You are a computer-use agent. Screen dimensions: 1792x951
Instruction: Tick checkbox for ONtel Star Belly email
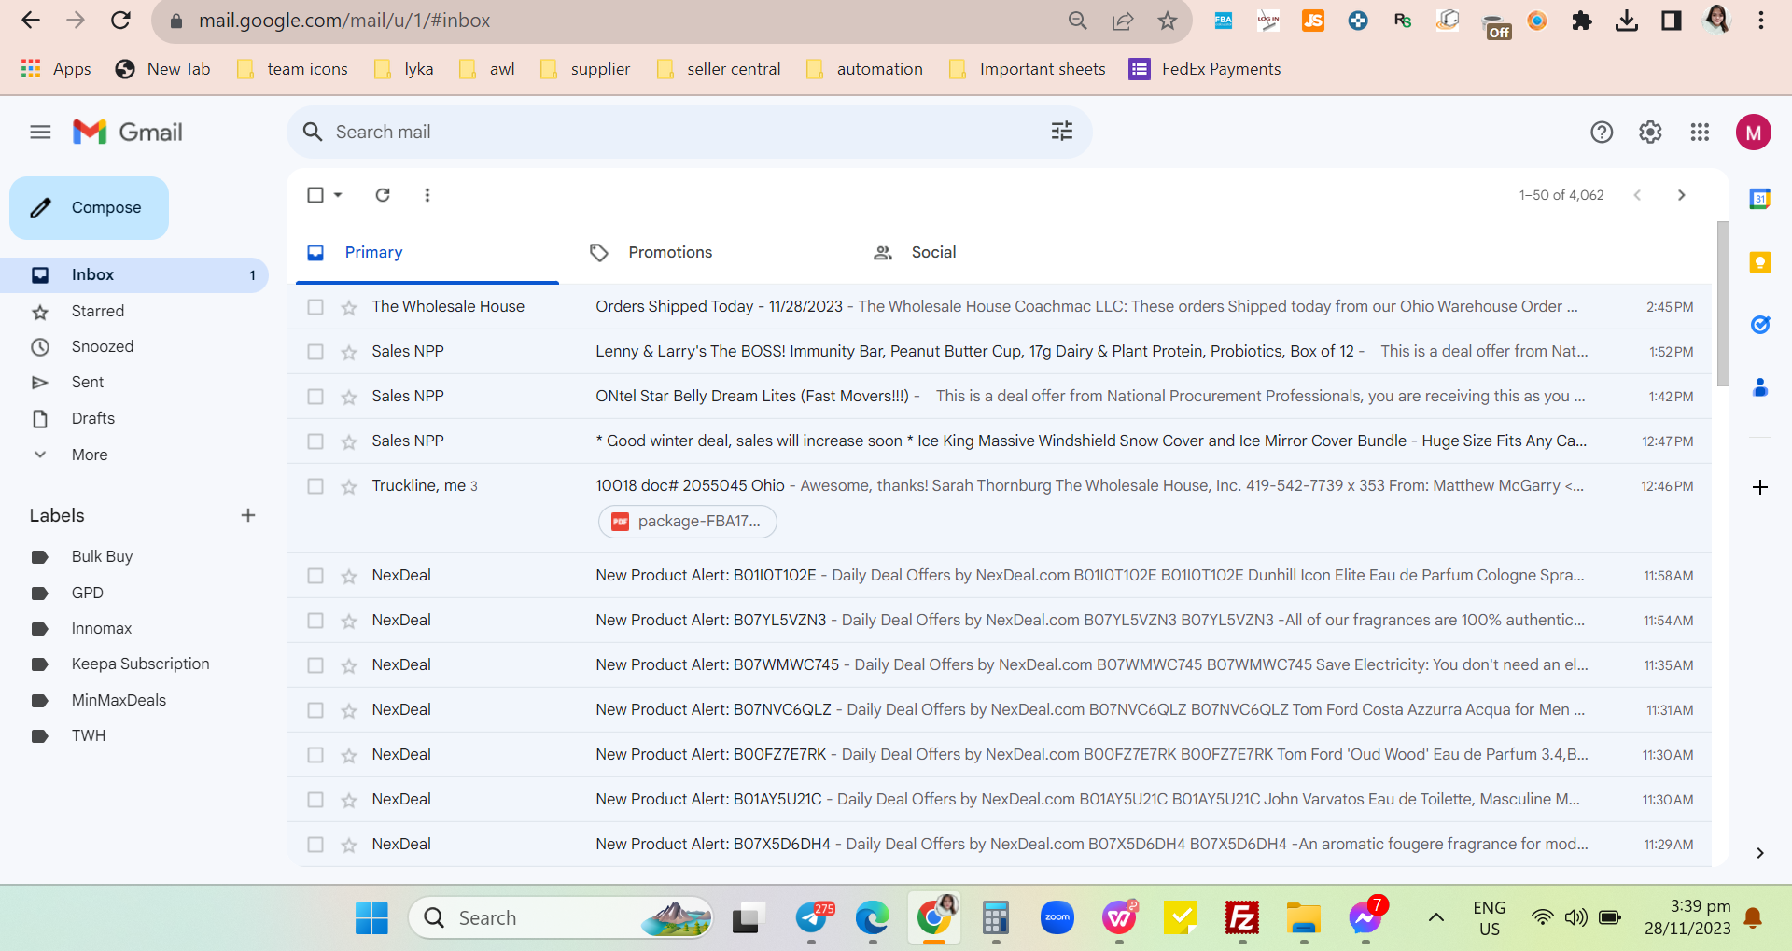coord(315,397)
